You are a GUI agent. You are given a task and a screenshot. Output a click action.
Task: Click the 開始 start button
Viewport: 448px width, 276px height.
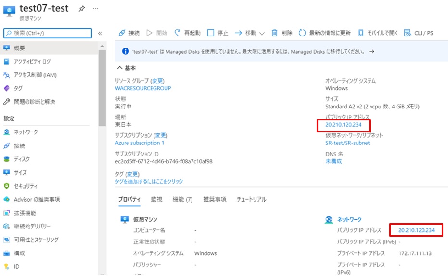point(156,33)
